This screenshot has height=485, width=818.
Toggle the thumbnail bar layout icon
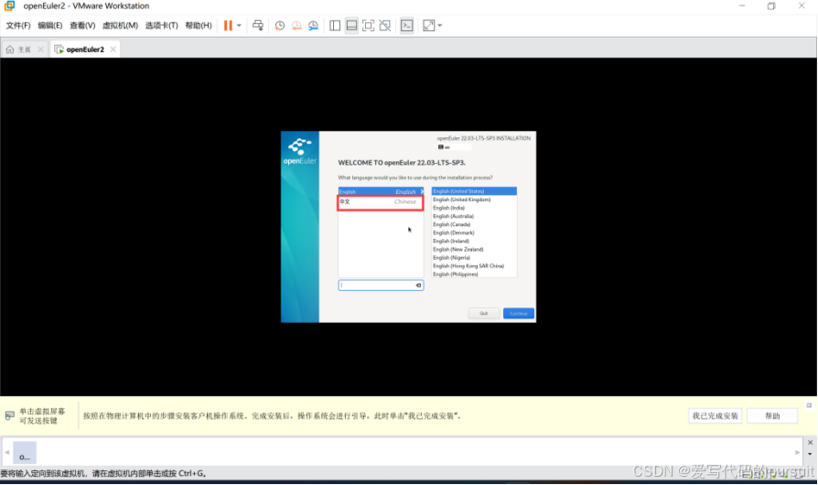click(351, 26)
